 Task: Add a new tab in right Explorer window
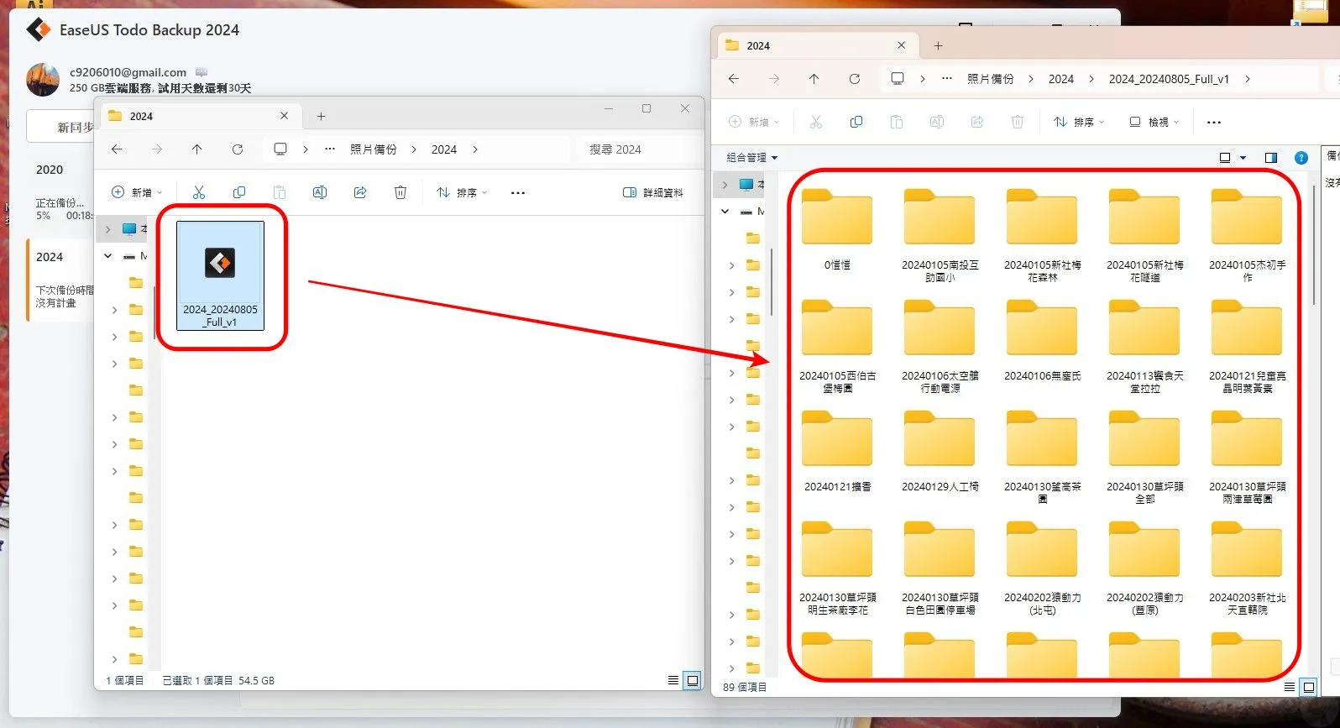939,45
